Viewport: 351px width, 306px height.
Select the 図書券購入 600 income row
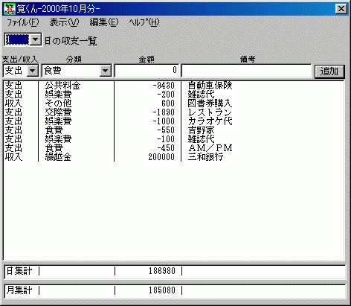[x=173, y=103]
